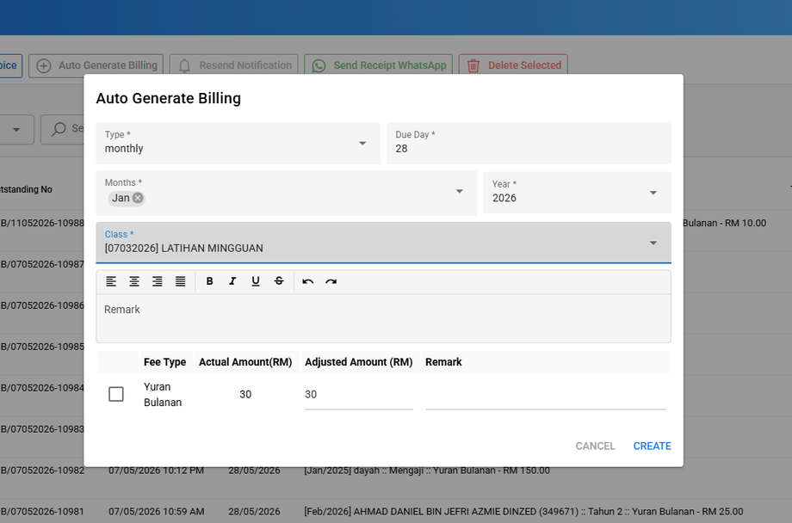This screenshot has height=523, width=792.
Task: Check the Yuran Bulanan fee checkbox
Action: [116, 394]
